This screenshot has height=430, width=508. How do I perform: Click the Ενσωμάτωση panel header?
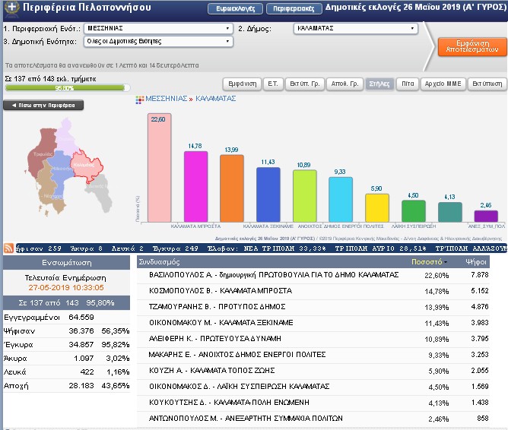(66, 263)
